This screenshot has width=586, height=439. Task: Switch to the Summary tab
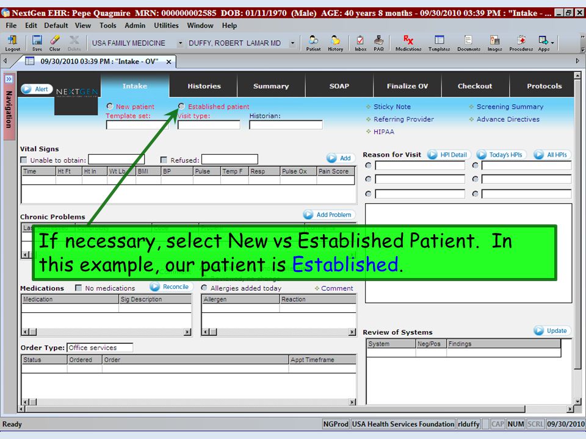coord(271,86)
